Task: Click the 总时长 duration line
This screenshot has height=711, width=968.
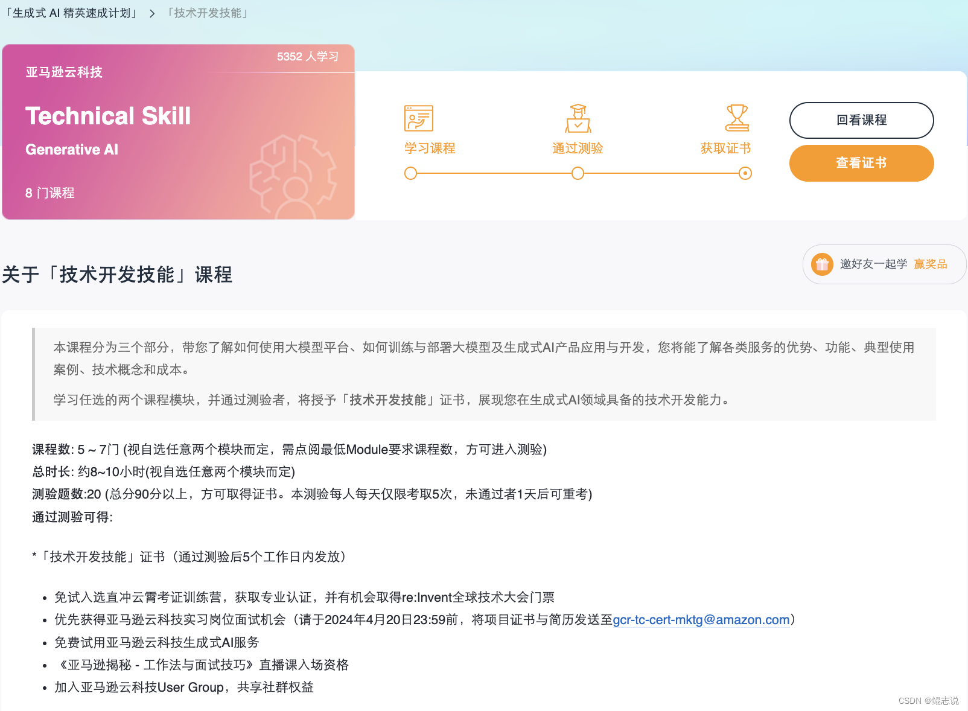Action: pyautogui.click(x=164, y=472)
